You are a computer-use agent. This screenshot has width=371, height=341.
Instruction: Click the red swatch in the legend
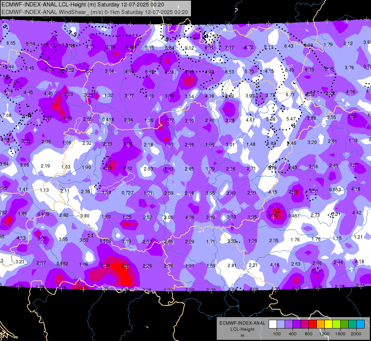[313, 324]
